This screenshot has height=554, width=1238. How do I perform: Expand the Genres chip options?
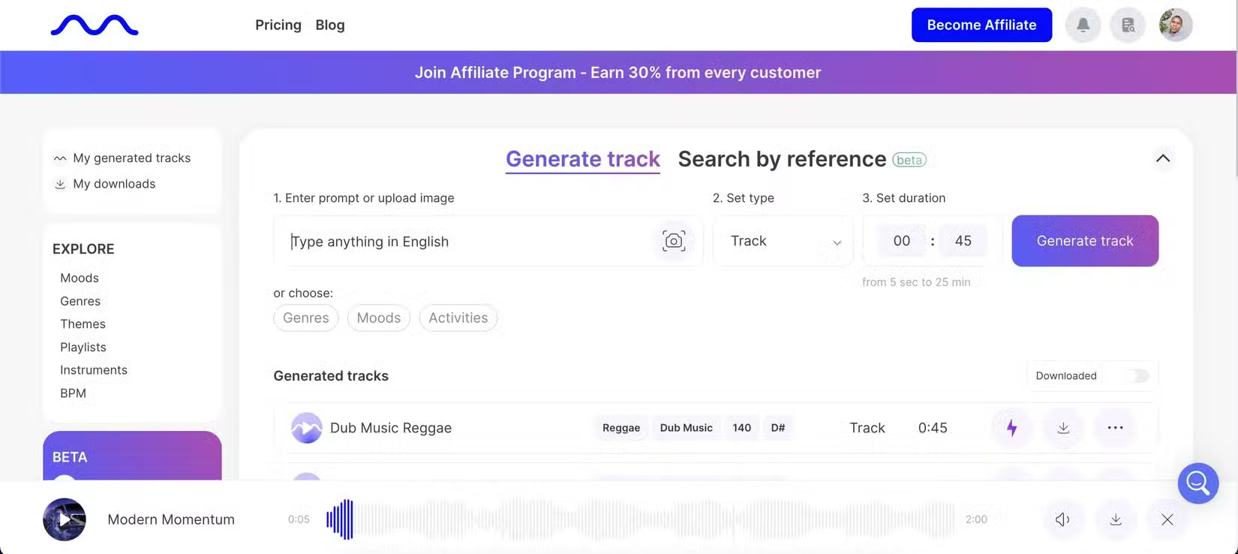305,318
